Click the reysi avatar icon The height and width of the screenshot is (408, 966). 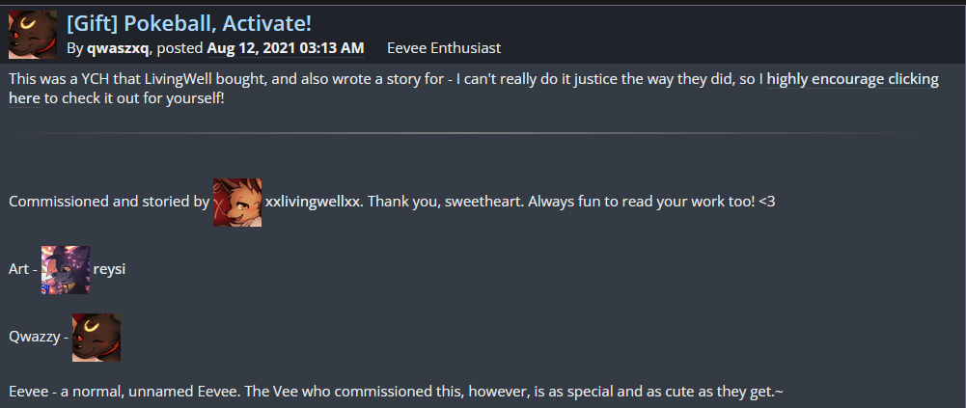[66, 269]
